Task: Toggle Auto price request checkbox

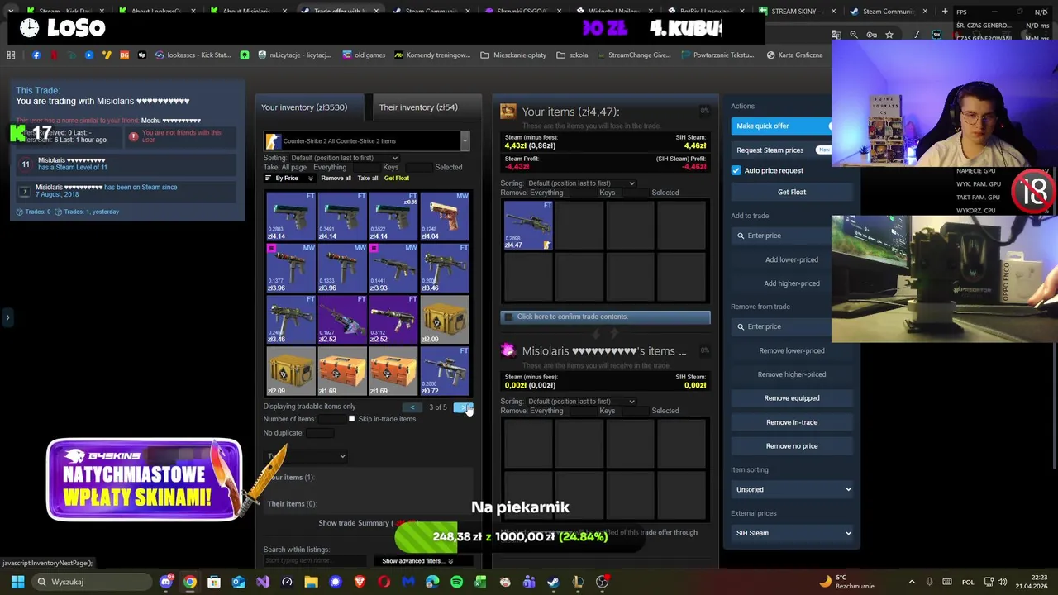Action: (x=736, y=170)
